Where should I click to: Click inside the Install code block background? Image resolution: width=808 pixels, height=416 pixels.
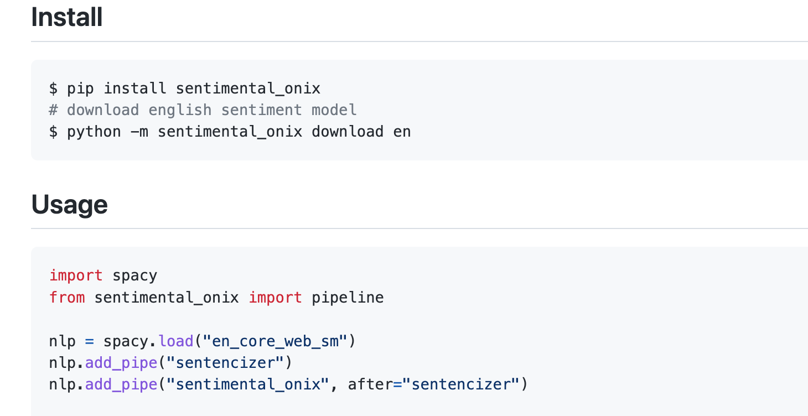pos(553,110)
